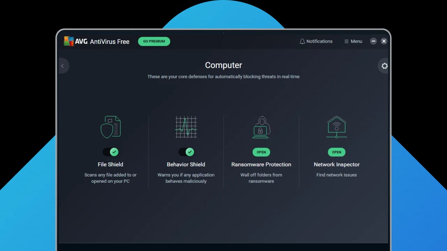
Task: Click the Ransomware Protection label
Action: 261,165
